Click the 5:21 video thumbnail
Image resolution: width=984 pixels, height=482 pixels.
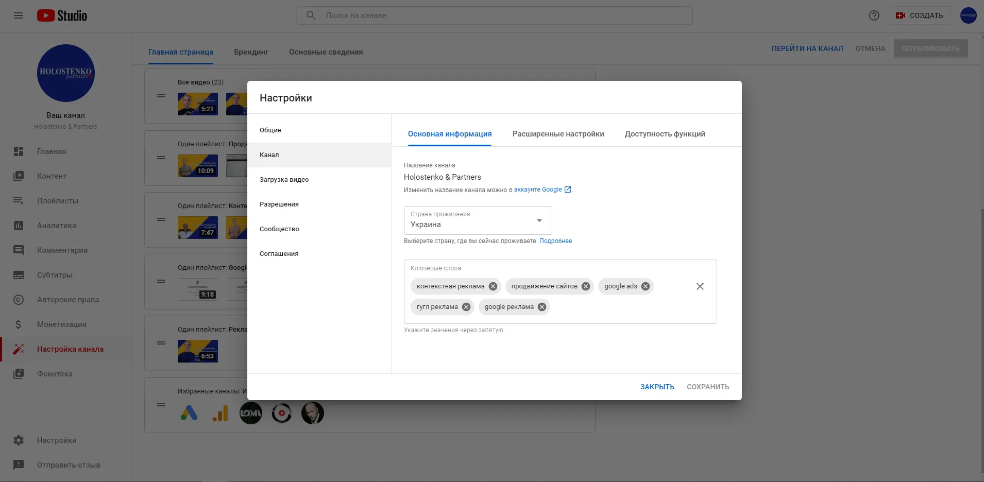pyautogui.click(x=198, y=104)
